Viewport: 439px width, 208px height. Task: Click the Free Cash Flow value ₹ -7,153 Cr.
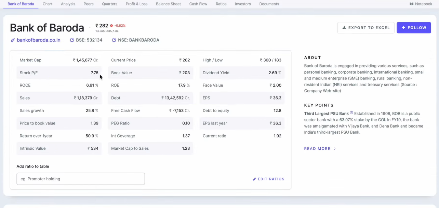point(179,110)
